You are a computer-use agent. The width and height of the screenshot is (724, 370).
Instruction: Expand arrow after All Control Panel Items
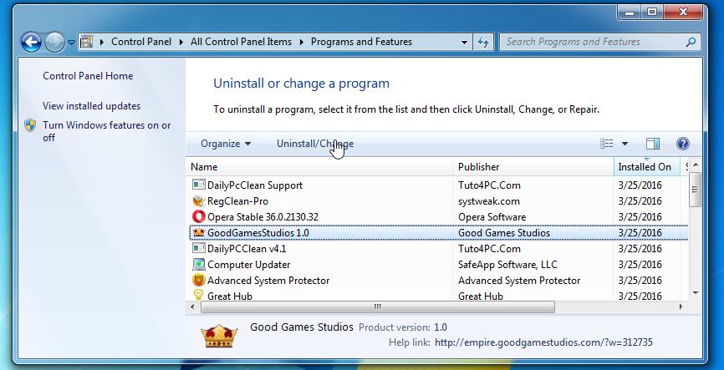coord(302,42)
